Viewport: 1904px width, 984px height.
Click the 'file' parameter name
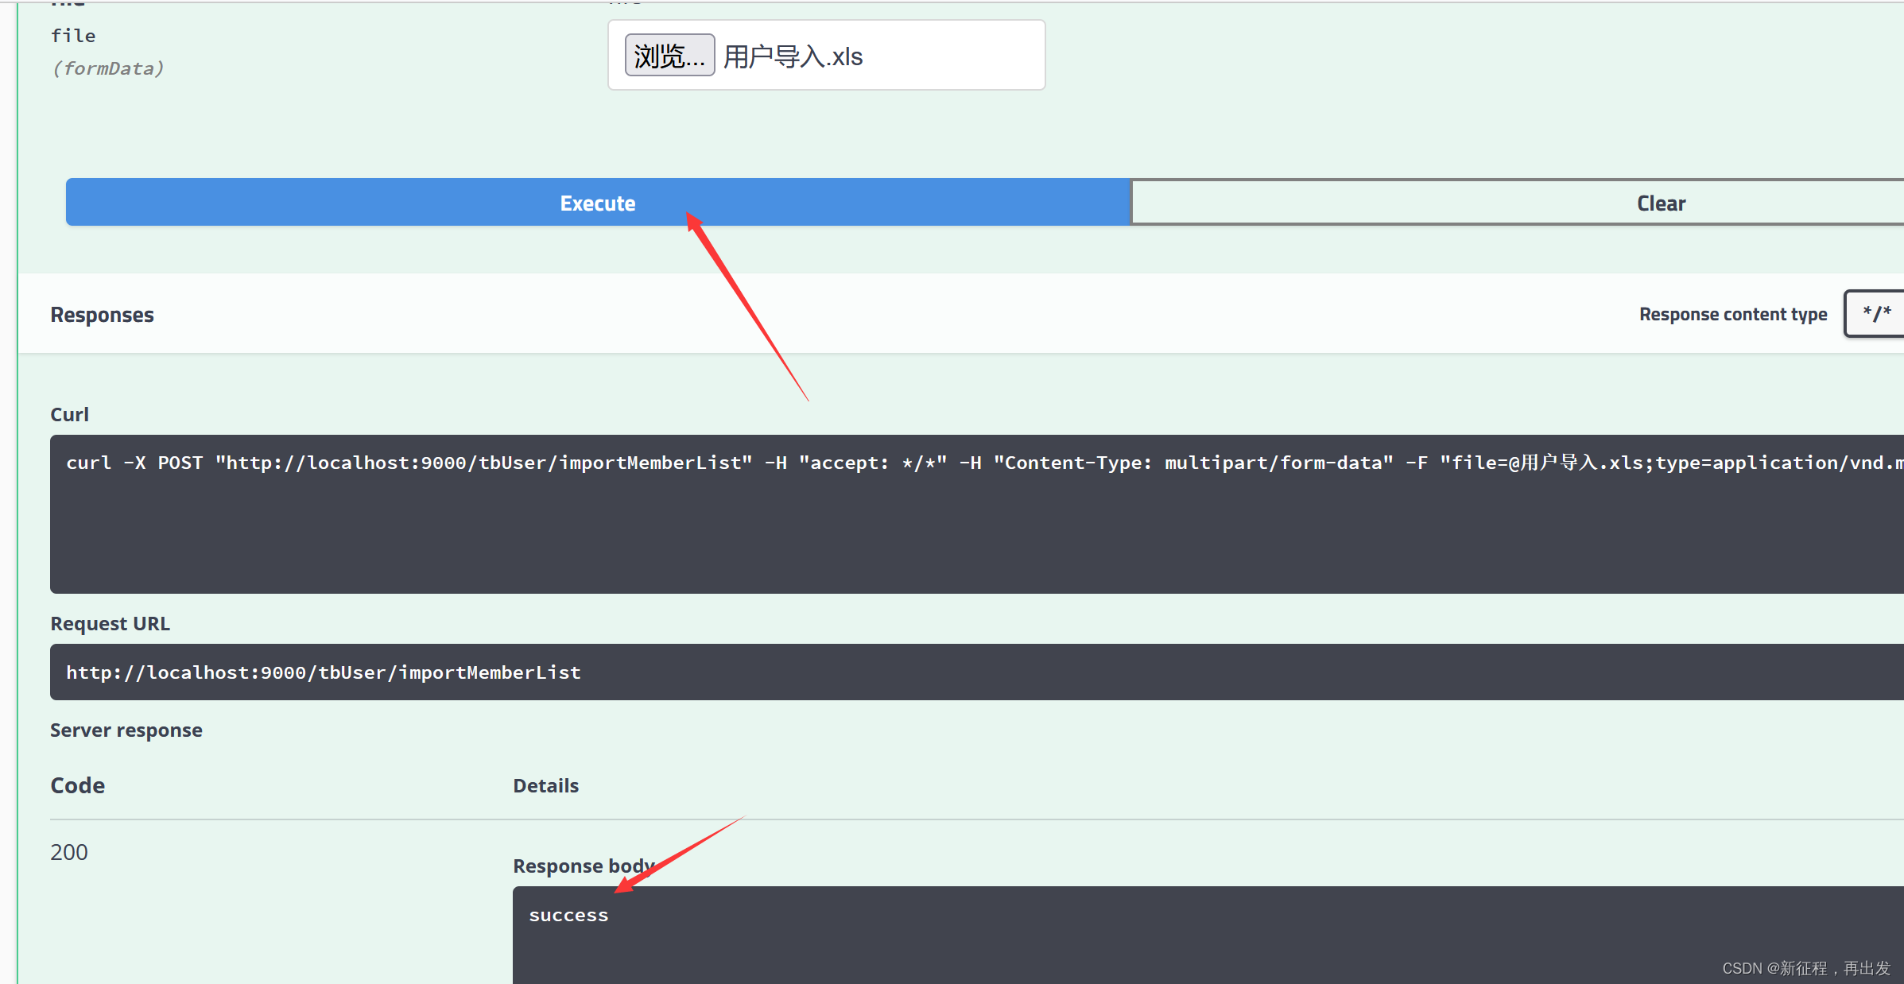point(73,36)
